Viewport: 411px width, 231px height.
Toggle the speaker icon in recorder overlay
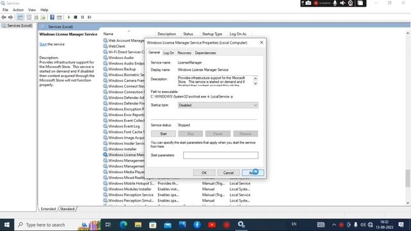(x=342, y=3)
